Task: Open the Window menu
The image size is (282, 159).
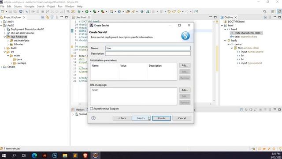Action: tap(70, 6)
